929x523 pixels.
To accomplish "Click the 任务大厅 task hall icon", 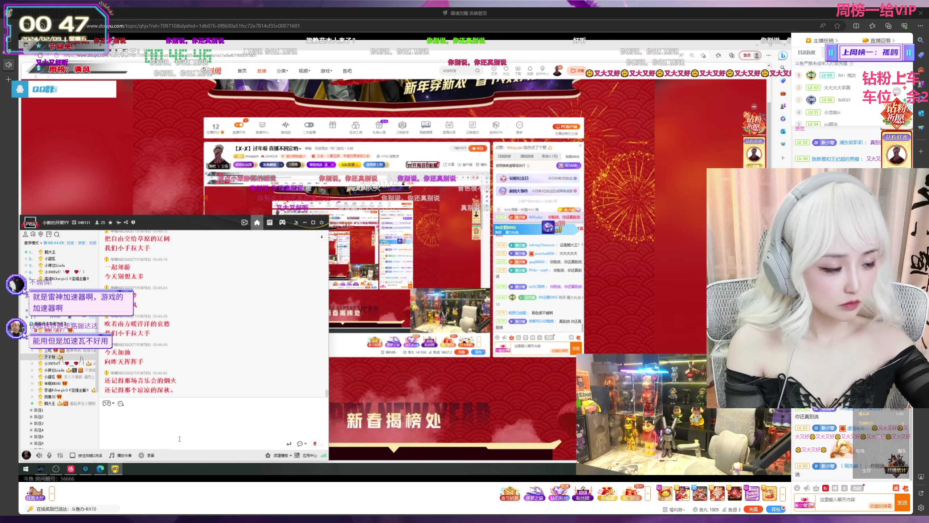I will 35,493.
